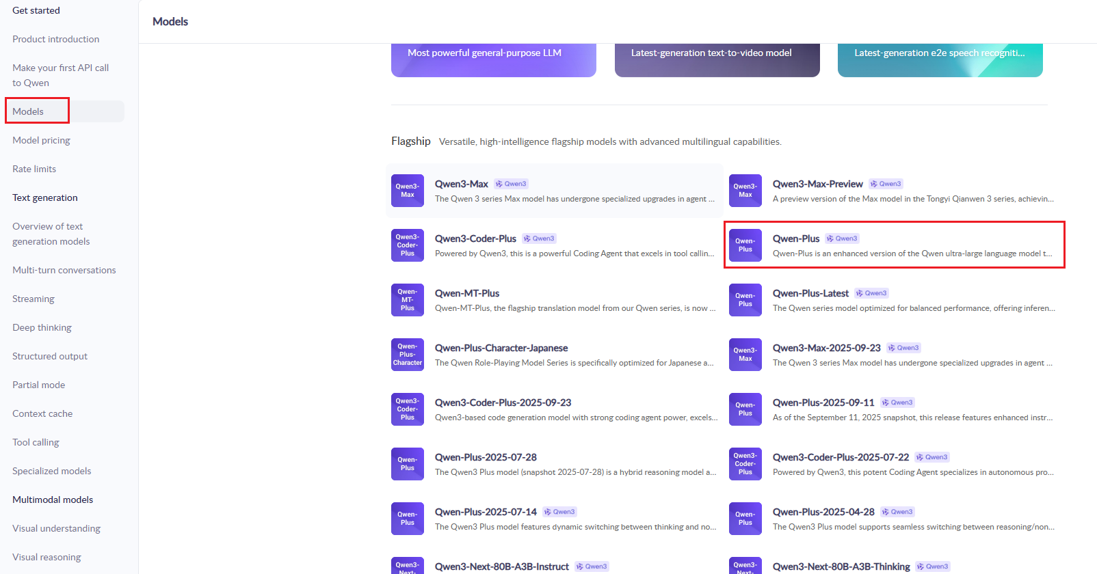Click the Qwen-Plus-2025-07-28 model title
The width and height of the screenshot is (1097, 574).
(486, 457)
